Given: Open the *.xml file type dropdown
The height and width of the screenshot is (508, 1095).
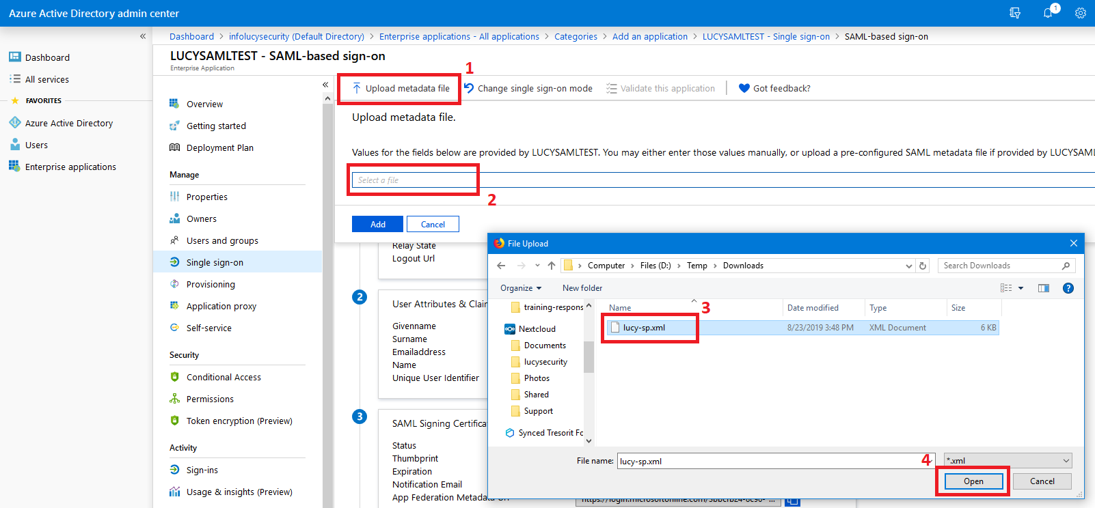Looking at the screenshot, I should [1008, 461].
